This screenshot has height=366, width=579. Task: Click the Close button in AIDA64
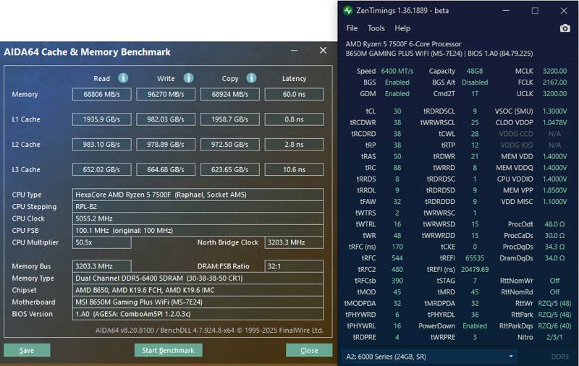309,350
